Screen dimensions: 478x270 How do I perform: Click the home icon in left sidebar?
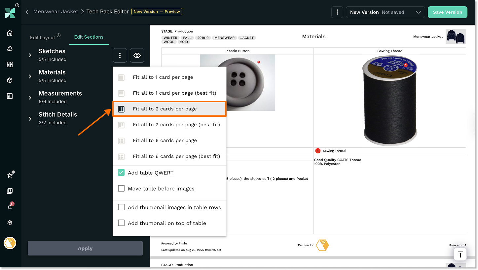[10, 33]
